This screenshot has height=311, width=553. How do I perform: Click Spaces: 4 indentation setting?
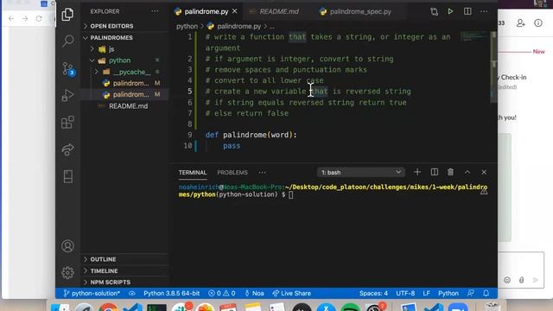coord(373,293)
